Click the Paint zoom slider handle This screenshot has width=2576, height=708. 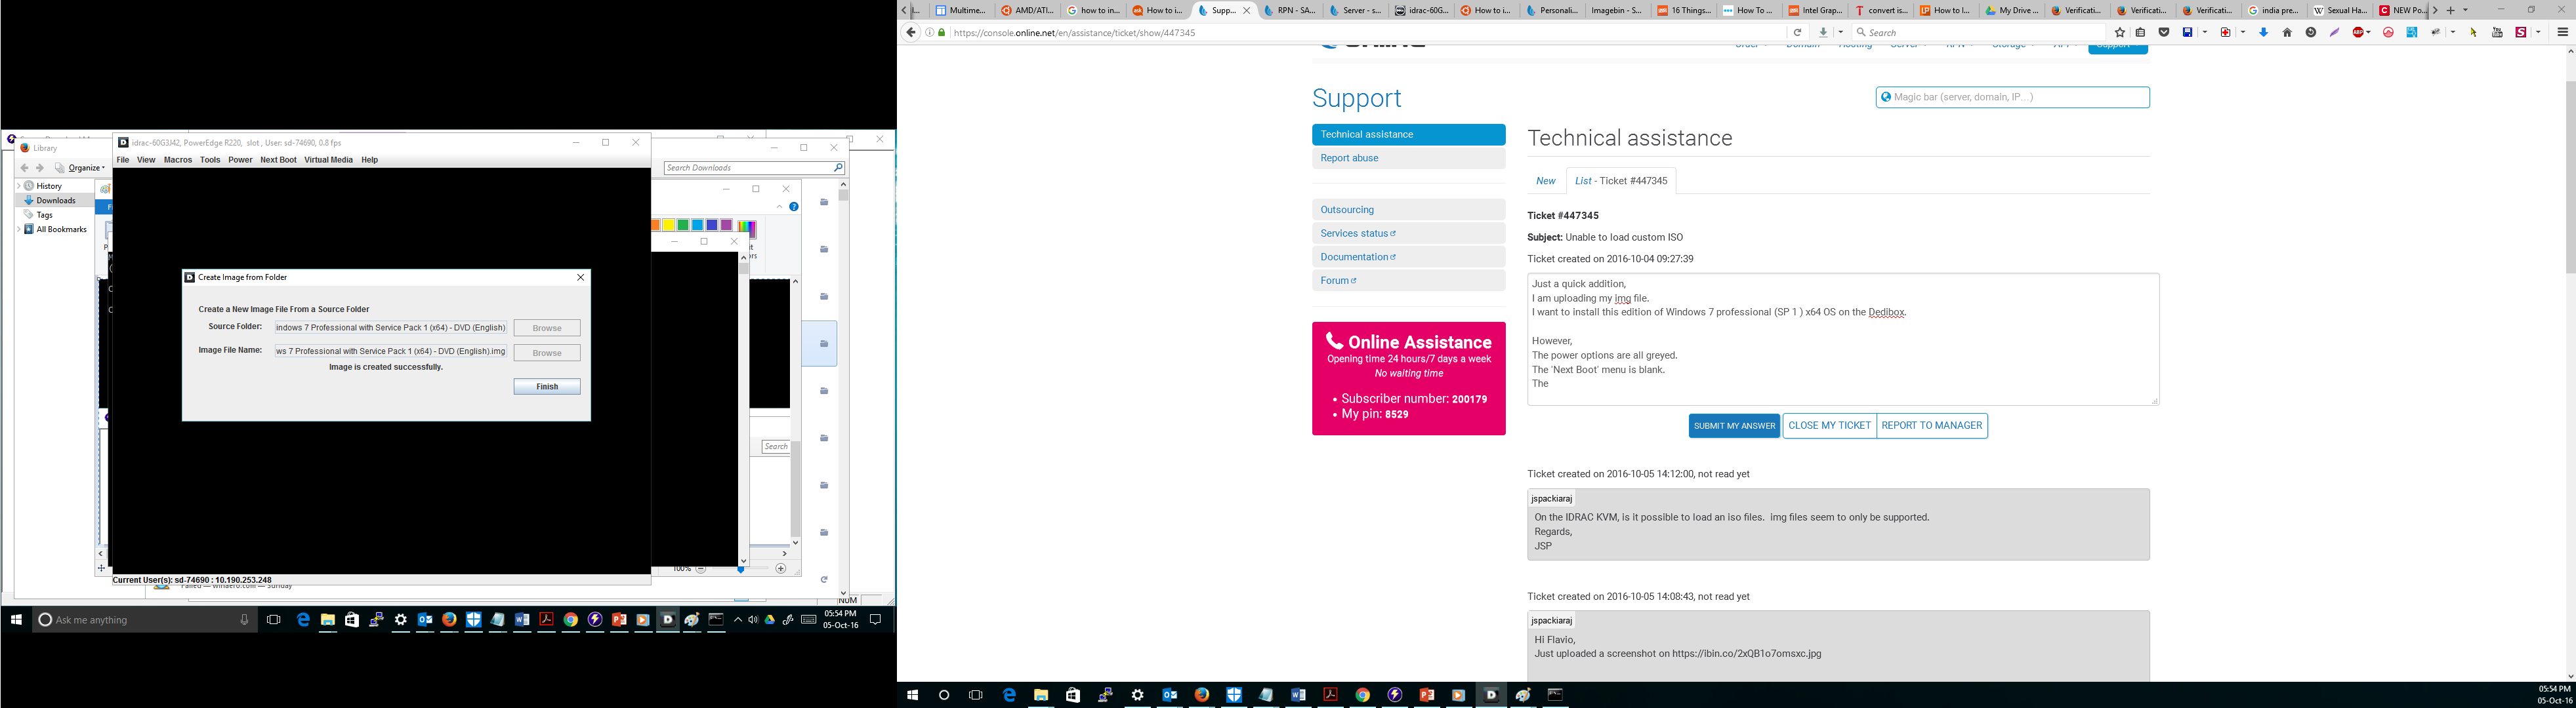click(x=741, y=569)
